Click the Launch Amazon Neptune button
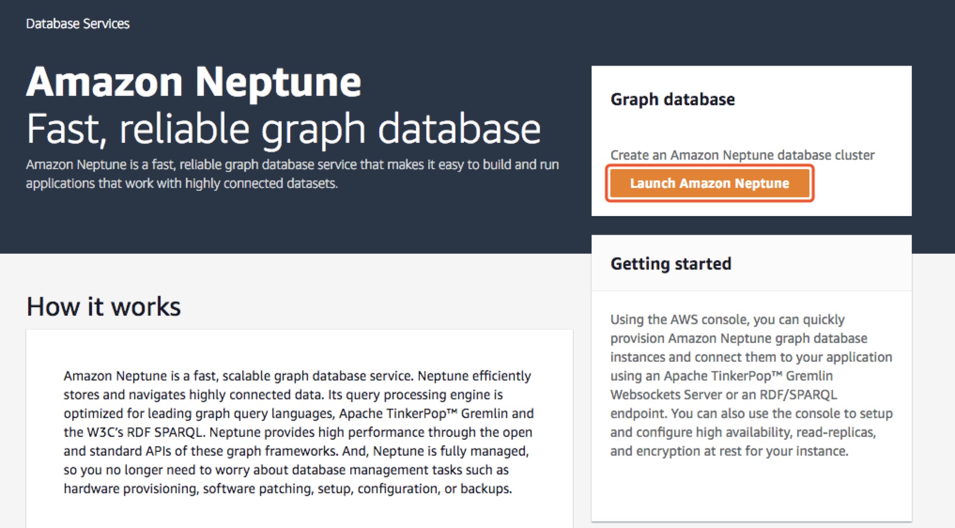Screen dimensions: 955x528 tap(709, 183)
